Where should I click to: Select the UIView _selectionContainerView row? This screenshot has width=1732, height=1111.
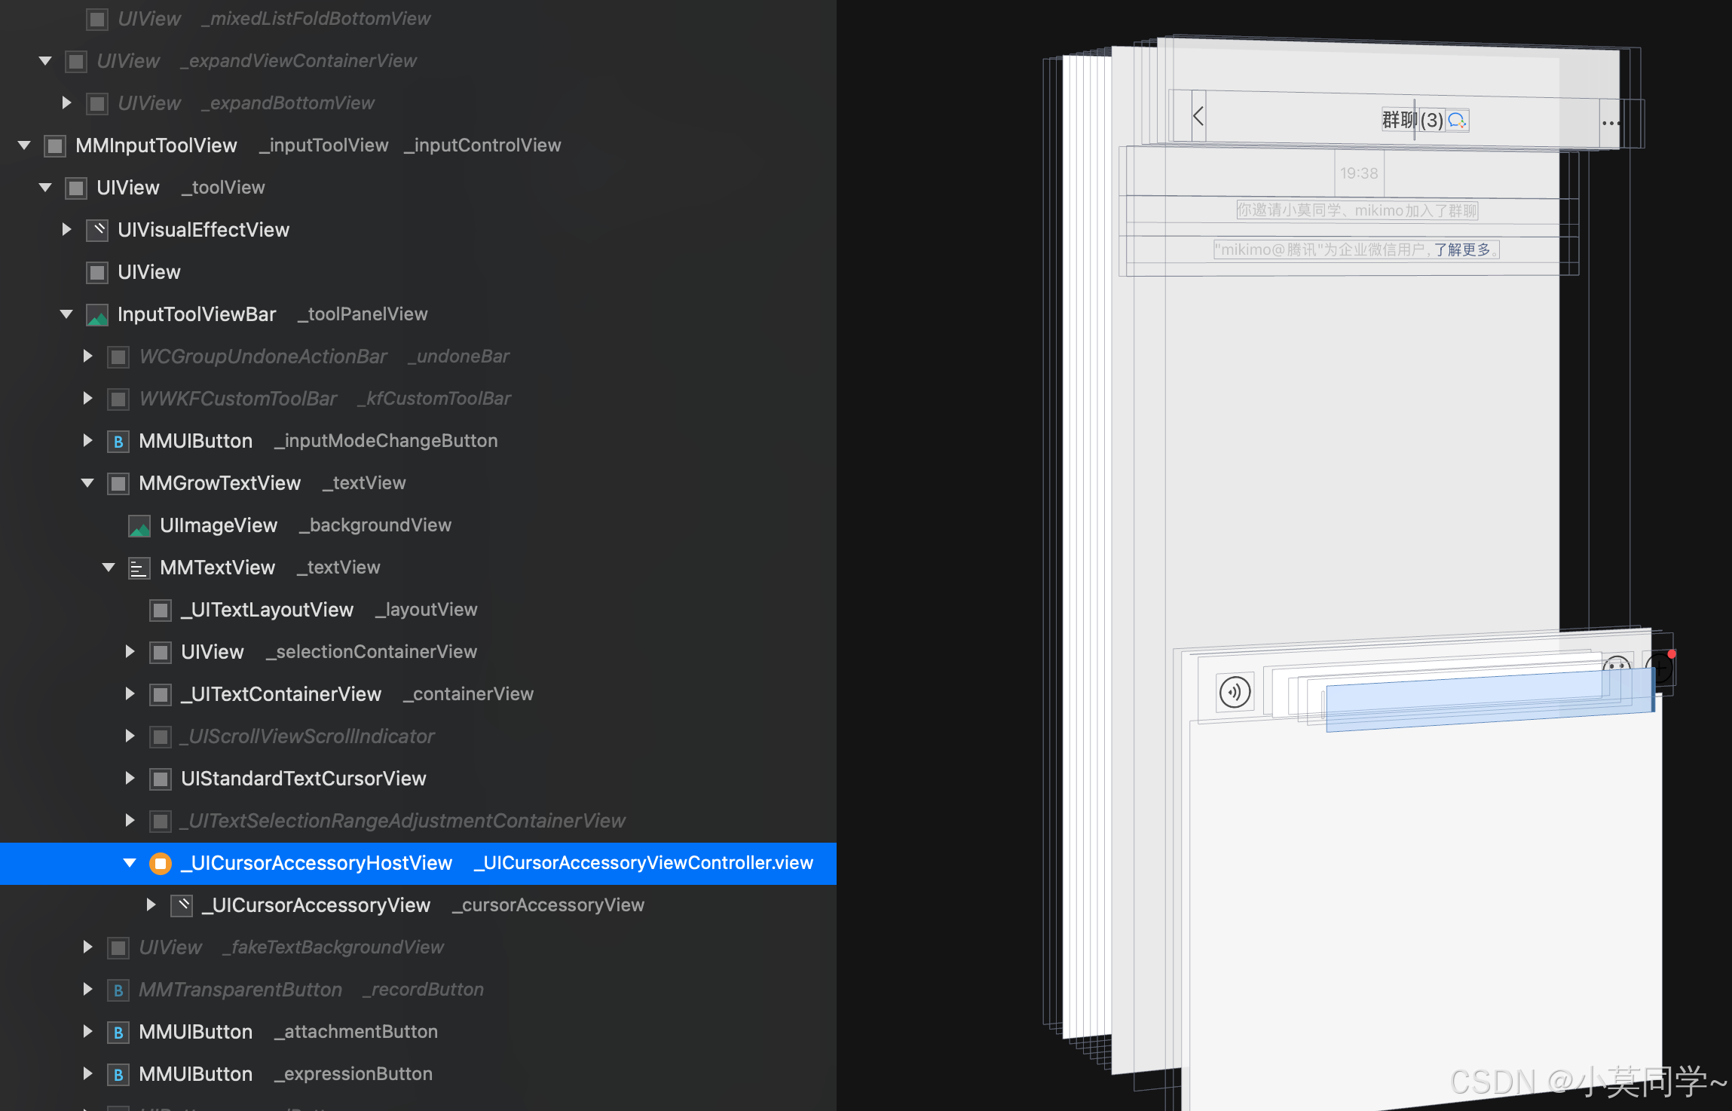(329, 652)
